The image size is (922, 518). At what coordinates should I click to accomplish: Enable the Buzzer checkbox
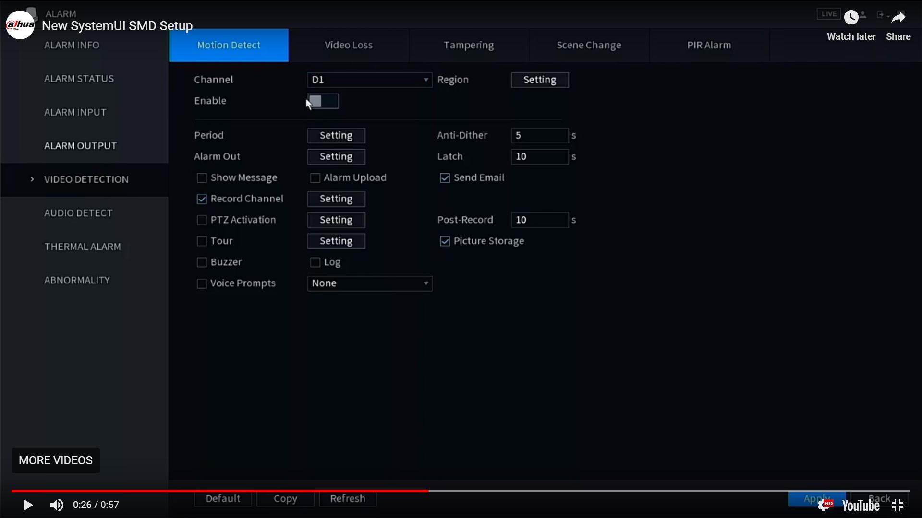[202, 262]
